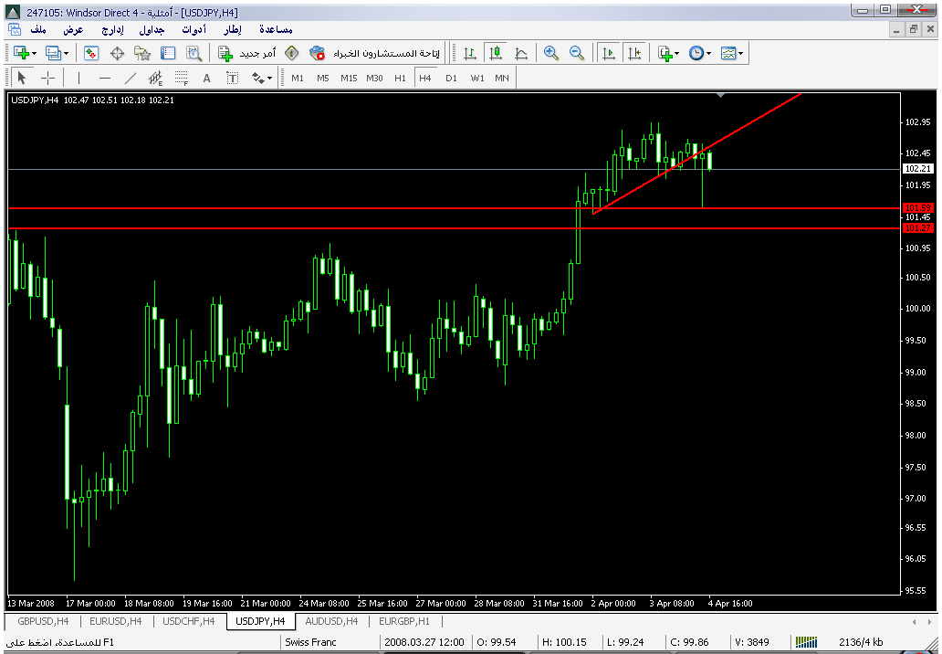Open the templates dropdown
This screenshot has width=942, height=654.
coord(731,53)
